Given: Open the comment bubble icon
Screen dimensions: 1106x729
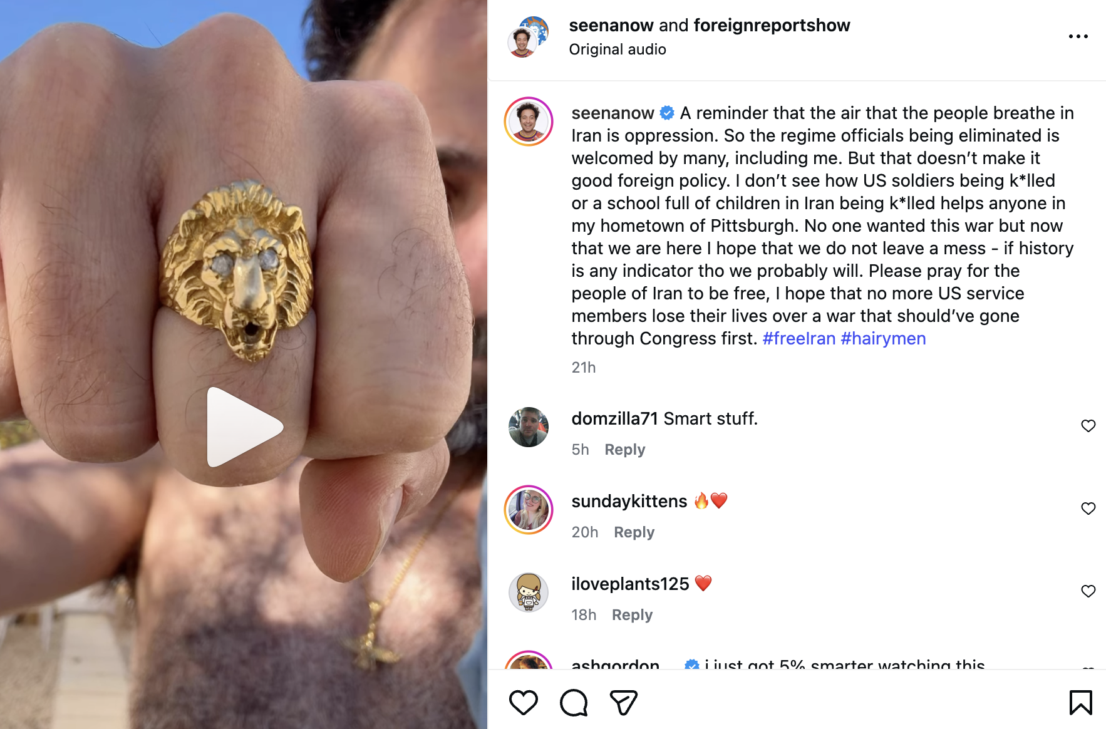Looking at the screenshot, I should 573,702.
